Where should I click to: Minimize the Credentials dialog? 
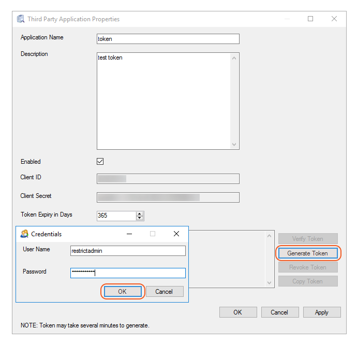coord(128,234)
